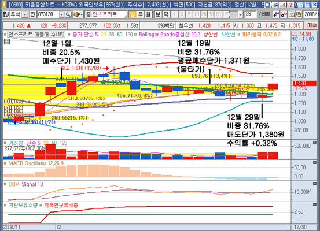Click the line-chart style toolbar icon
The image size is (320, 231).
pyautogui.click(x=284, y=14)
